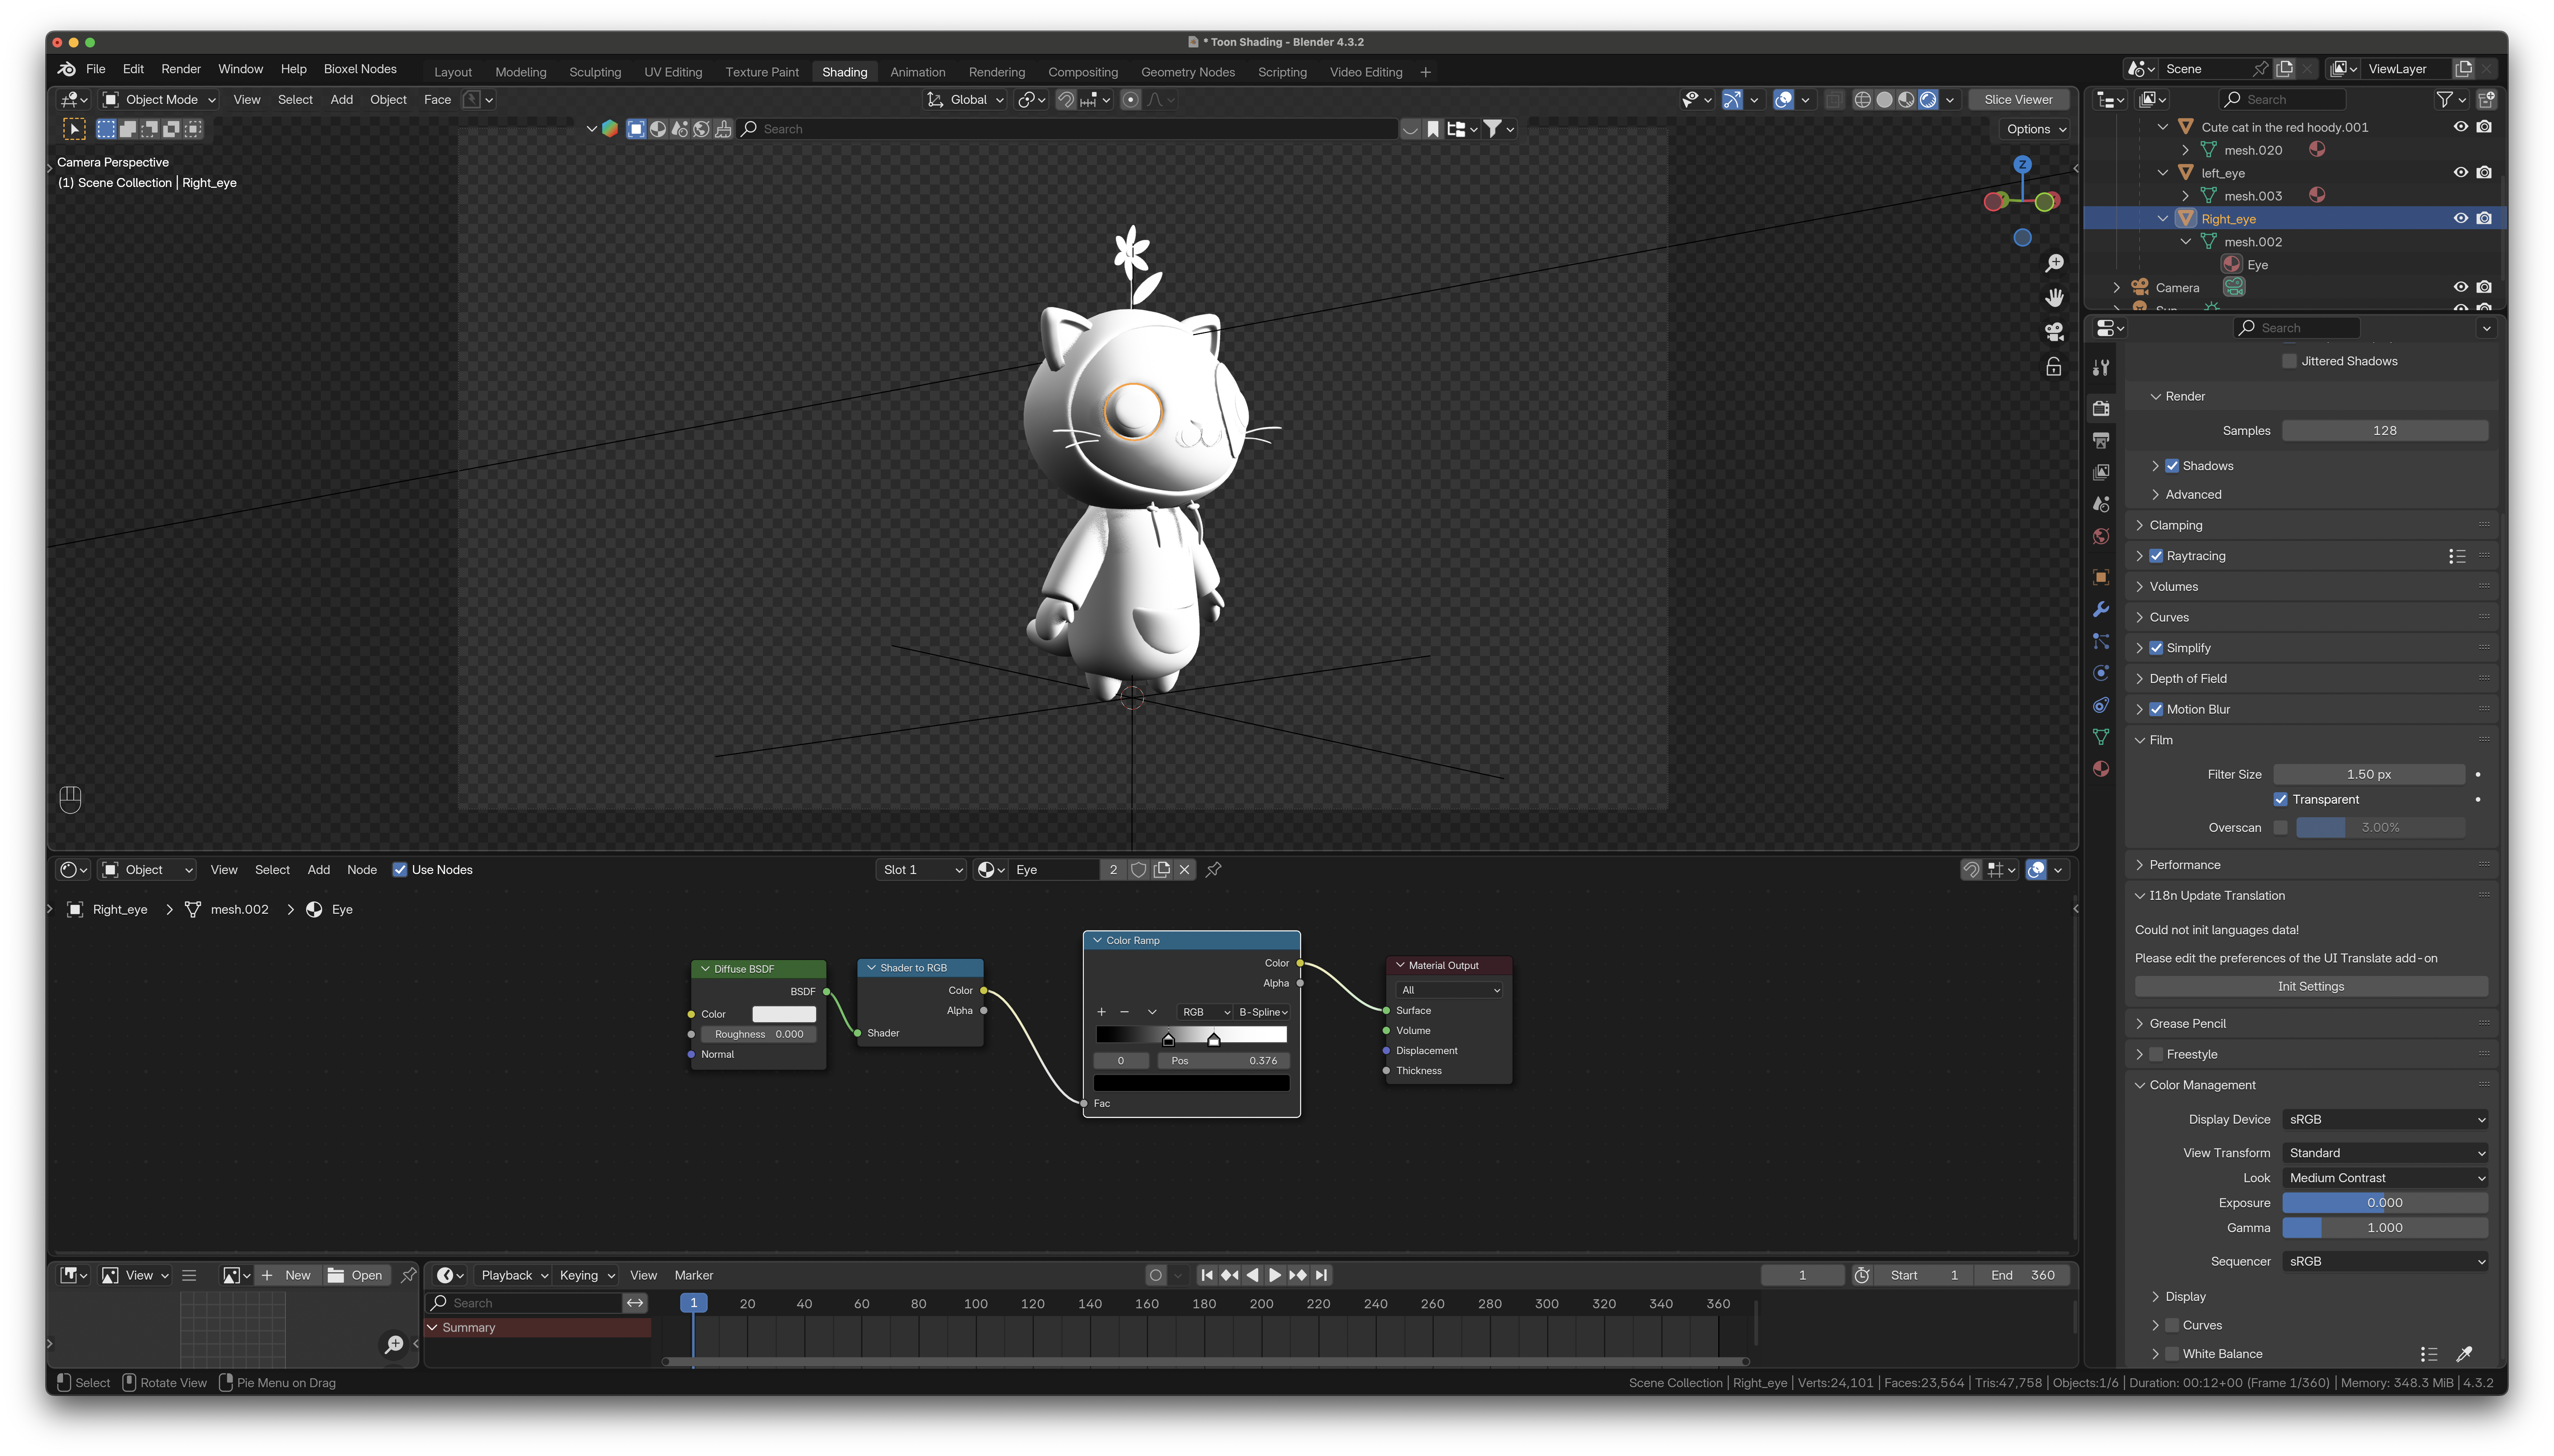Switch to the Compositing workspace tab

click(x=1083, y=72)
